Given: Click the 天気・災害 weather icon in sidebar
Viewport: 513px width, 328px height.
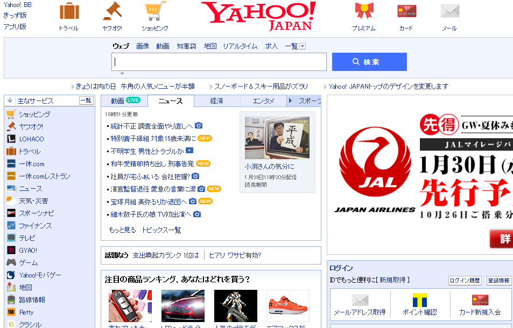Looking at the screenshot, I should point(11,201).
